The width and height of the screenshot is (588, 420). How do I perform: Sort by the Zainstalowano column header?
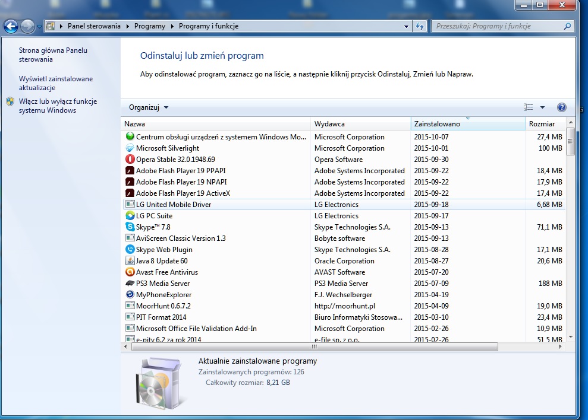468,124
